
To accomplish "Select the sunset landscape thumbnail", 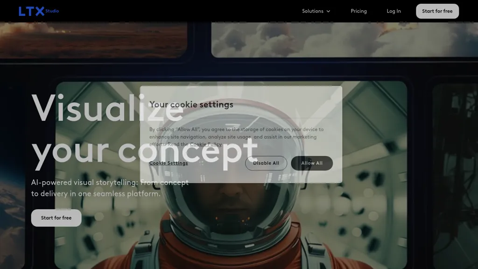I will tap(93, 40).
